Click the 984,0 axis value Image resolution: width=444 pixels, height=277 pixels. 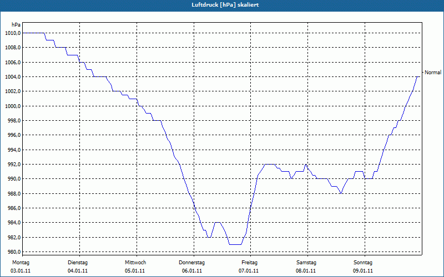pyautogui.click(x=14, y=223)
